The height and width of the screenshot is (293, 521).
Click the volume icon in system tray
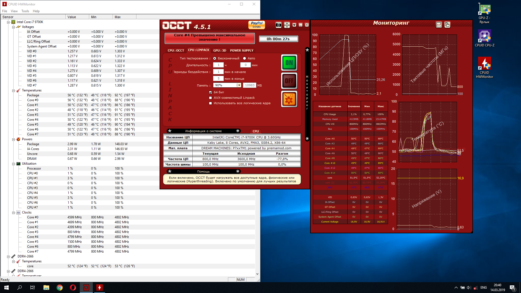pyautogui.click(x=469, y=288)
